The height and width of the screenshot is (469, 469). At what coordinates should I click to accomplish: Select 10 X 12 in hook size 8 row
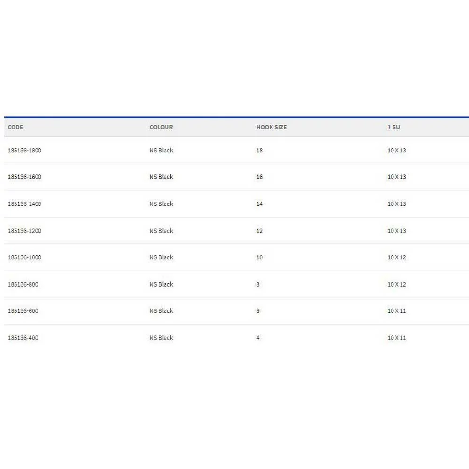pyautogui.click(x=396, y=284)
